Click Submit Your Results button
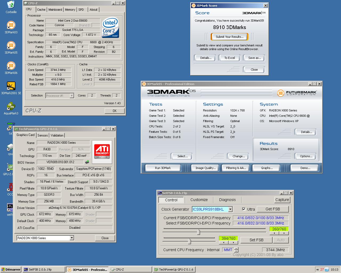This screenshot has width=341, height=273. click(229, 37)
